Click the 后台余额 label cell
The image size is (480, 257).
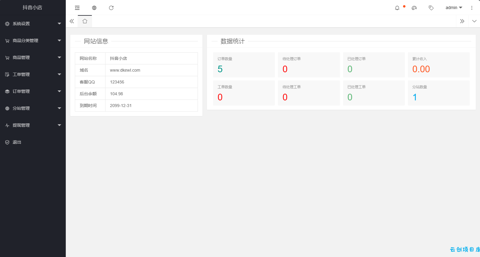pyautogui.click(x=90, y=94)
